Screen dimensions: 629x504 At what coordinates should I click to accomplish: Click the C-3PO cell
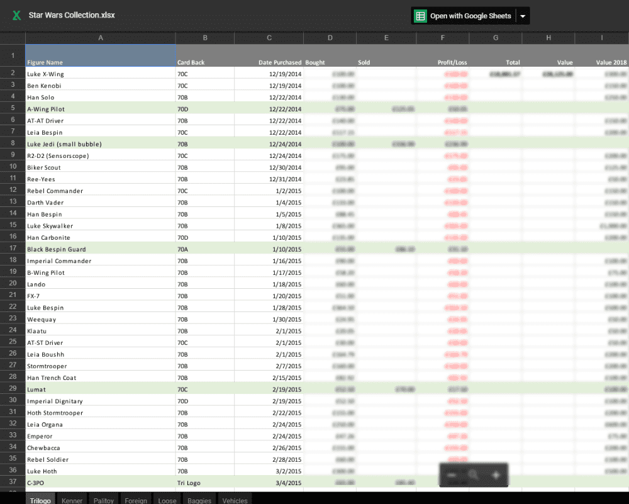click(x=100, y=483)
